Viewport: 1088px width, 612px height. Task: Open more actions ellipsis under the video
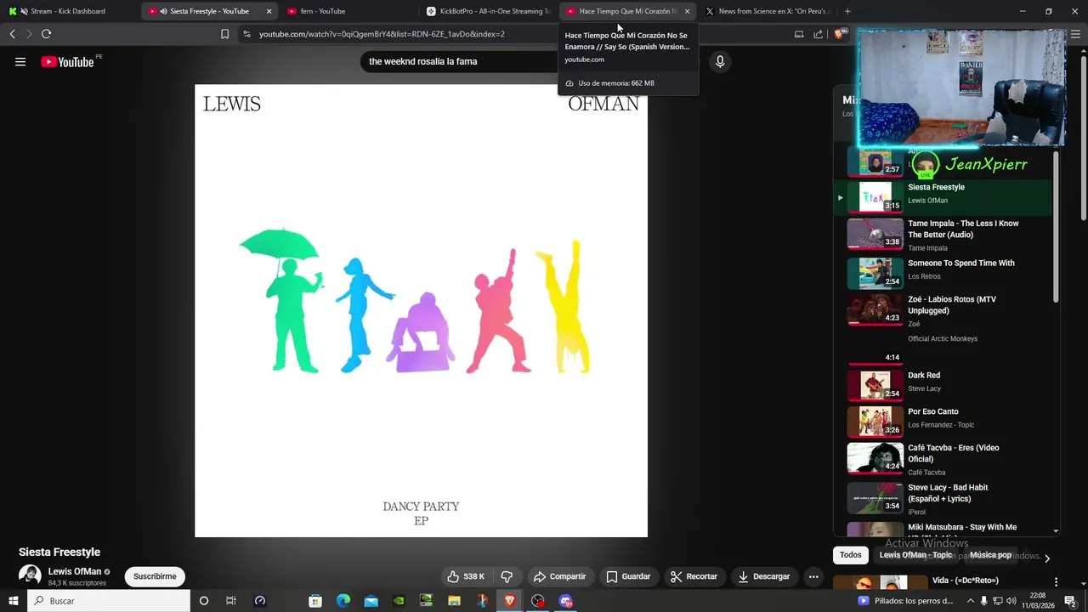[x=813, y=576]
